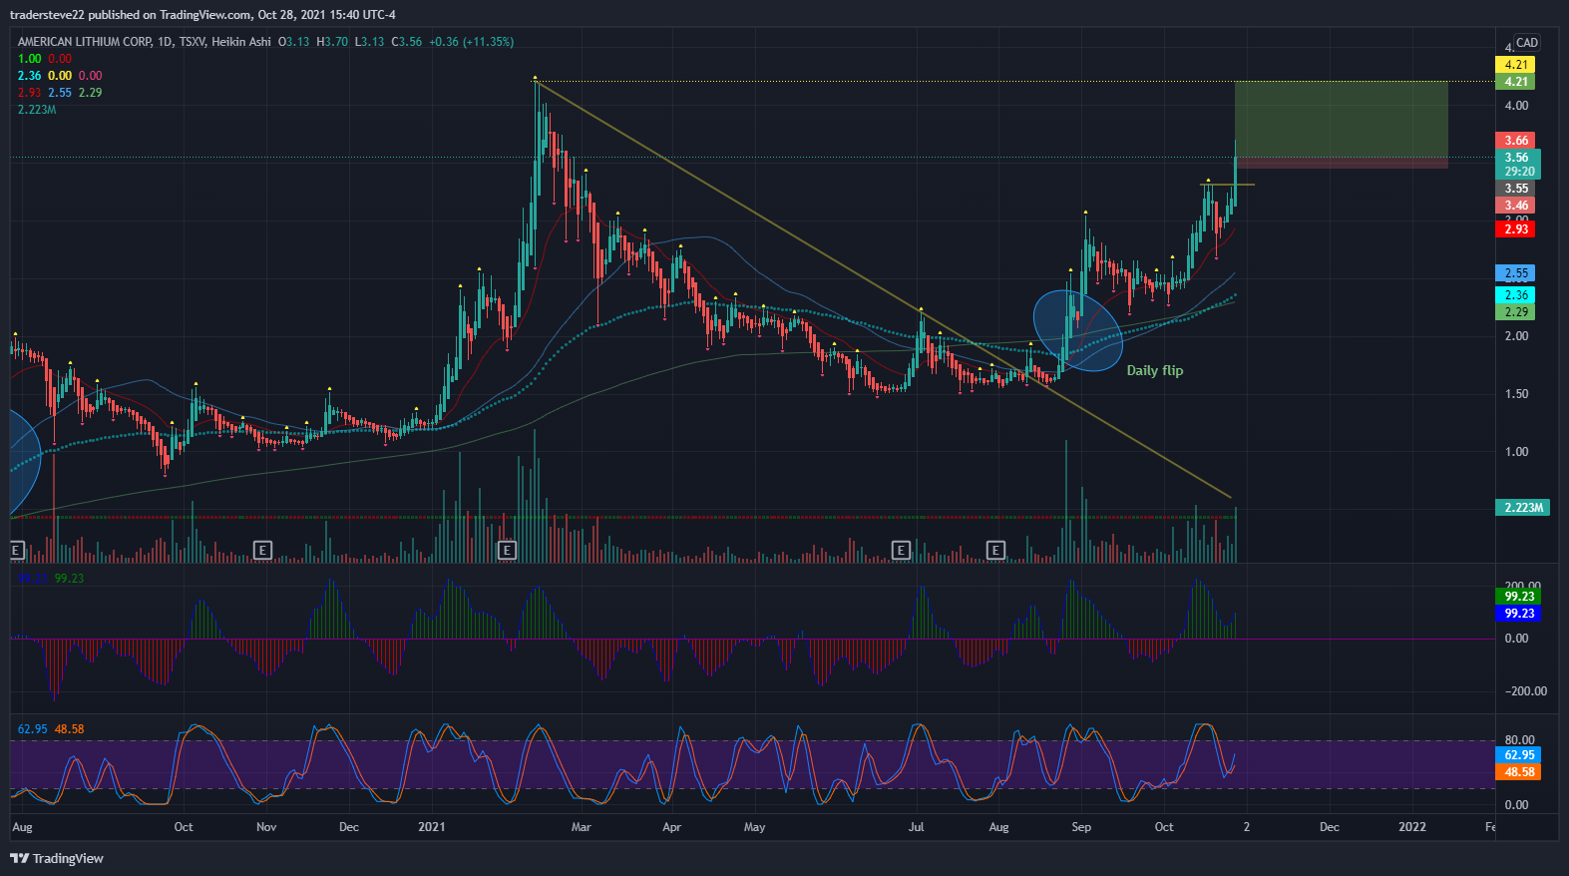1569x876 pixels.
Task: Click the 1.50 level on price scale
Action: pos(1516,394)
